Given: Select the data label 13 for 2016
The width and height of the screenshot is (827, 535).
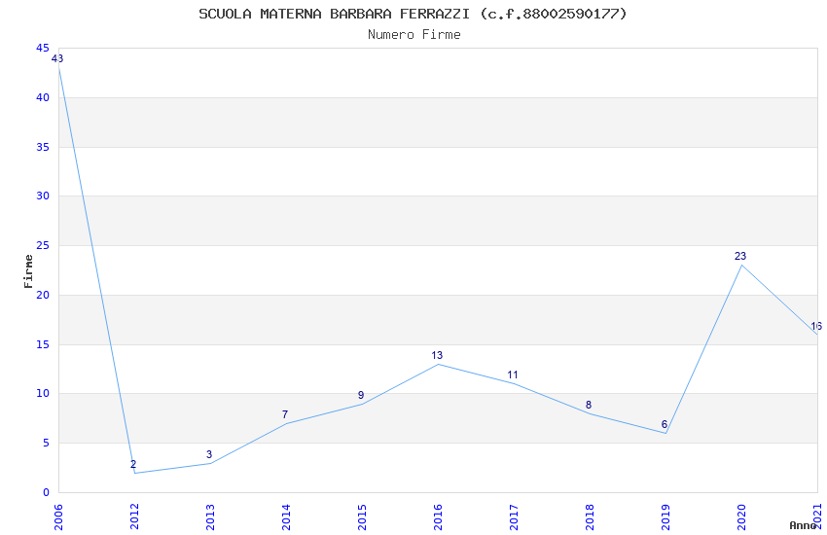Looking at the screenshot, I should click(437, 355).
